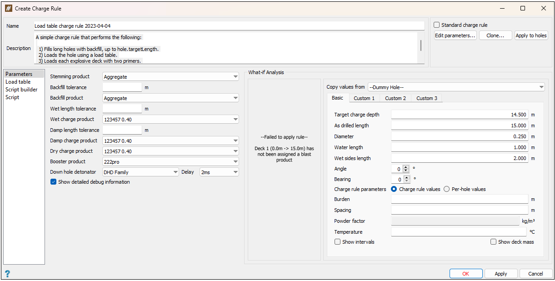The image size is (555, 281).
Task: Toggle the Show intervals checkbox
Action: point(337,242)
